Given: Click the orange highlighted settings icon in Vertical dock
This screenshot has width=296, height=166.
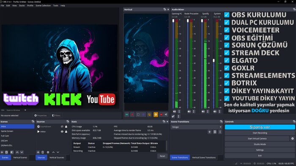Looking at the screenshot, I should tap(156, 114).
